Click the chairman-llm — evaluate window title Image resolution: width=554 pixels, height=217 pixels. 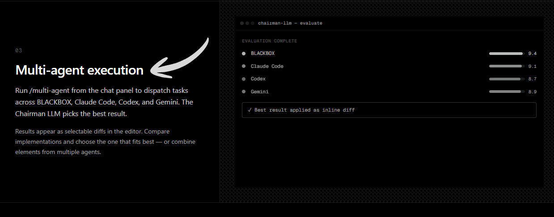[x=290, y=23]
